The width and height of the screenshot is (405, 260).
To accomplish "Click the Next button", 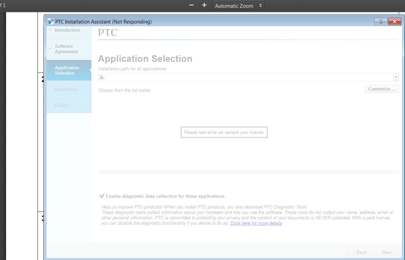I will (388, 252).
